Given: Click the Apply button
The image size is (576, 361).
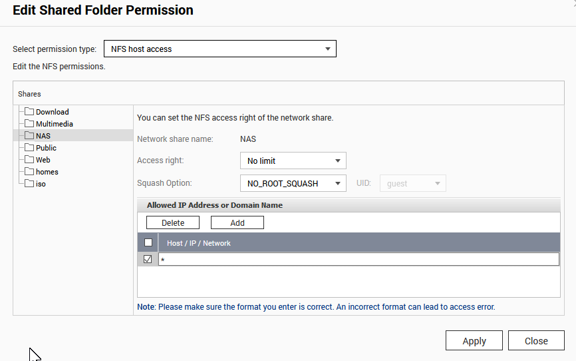Looking at the screenshot, I should point(474,340).
